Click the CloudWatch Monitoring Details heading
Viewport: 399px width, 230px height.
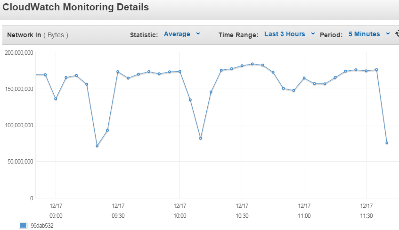pos(75,7)
